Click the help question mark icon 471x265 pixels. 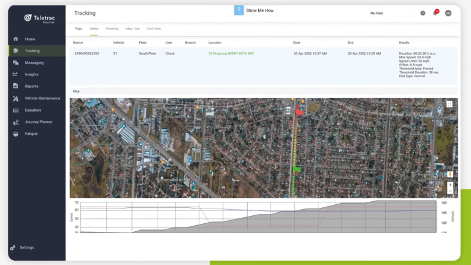click(x=423, y=13)
